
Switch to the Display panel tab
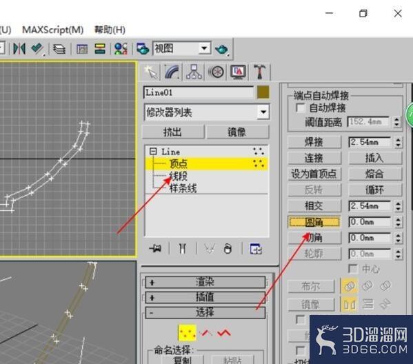238,72
